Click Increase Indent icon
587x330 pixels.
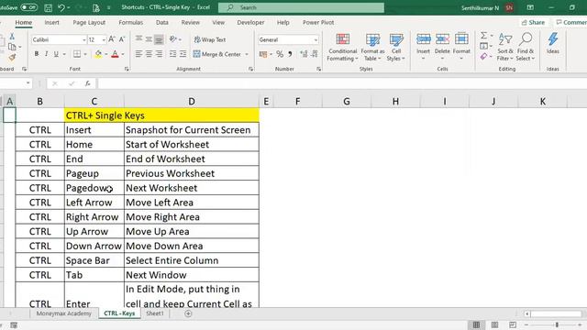183,54
